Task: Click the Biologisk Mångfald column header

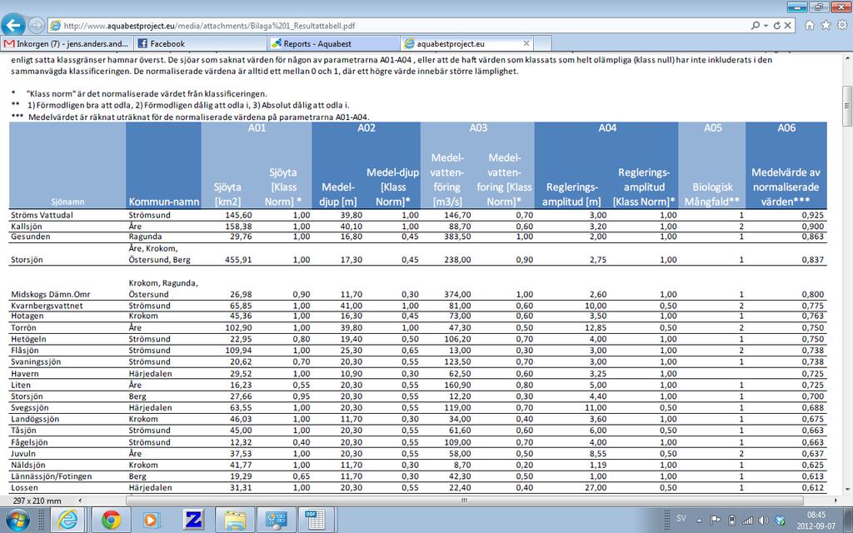Action: (x=712, y=194)
